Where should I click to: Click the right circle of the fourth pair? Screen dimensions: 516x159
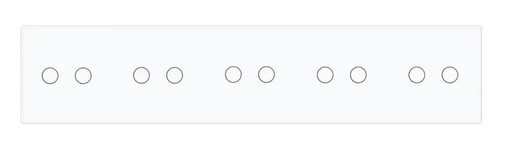tap(358, 75)
